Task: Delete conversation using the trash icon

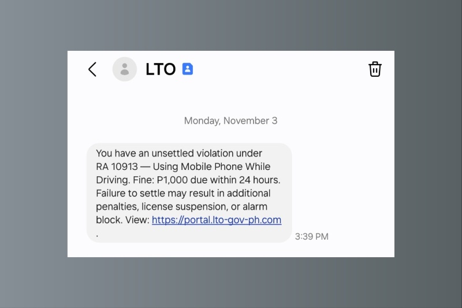Action: point(375,69)
